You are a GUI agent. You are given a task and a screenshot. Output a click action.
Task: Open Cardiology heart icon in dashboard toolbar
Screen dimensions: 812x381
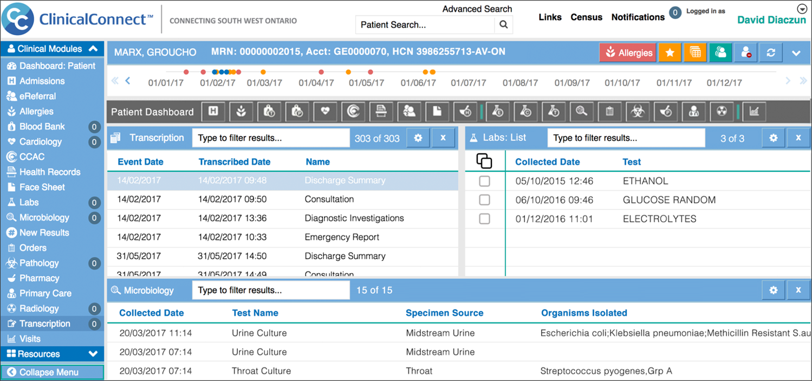[x=325, y=111]
